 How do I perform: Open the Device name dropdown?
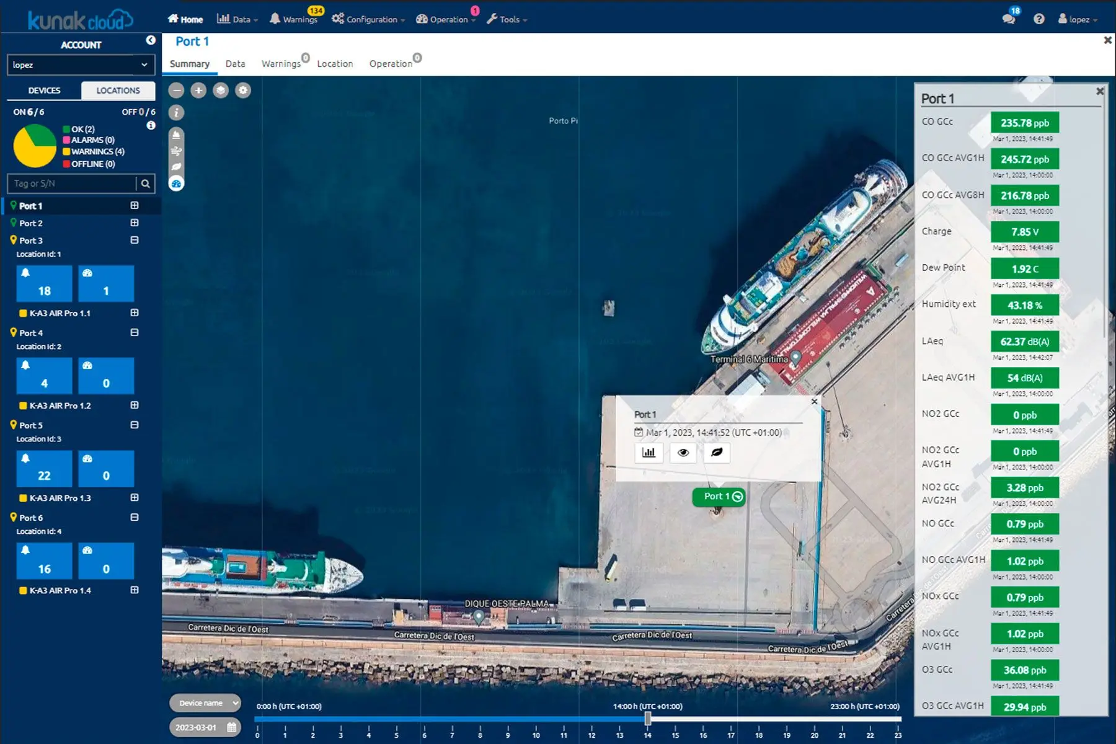click(205, 703)
